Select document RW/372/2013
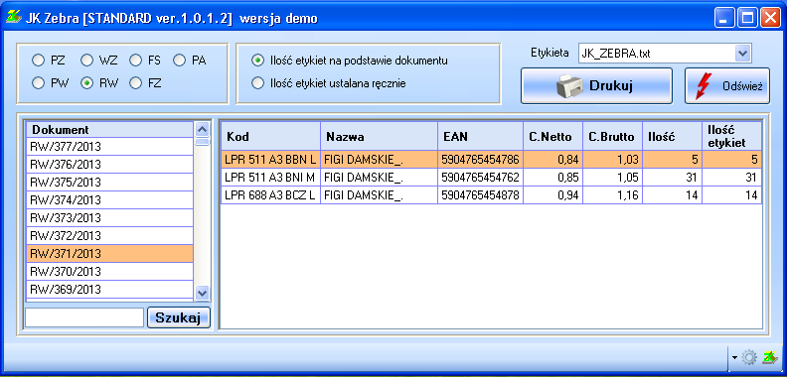 [109, 236]
